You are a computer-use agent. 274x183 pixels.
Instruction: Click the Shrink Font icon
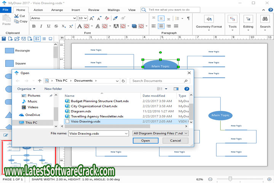click(99, 18)
